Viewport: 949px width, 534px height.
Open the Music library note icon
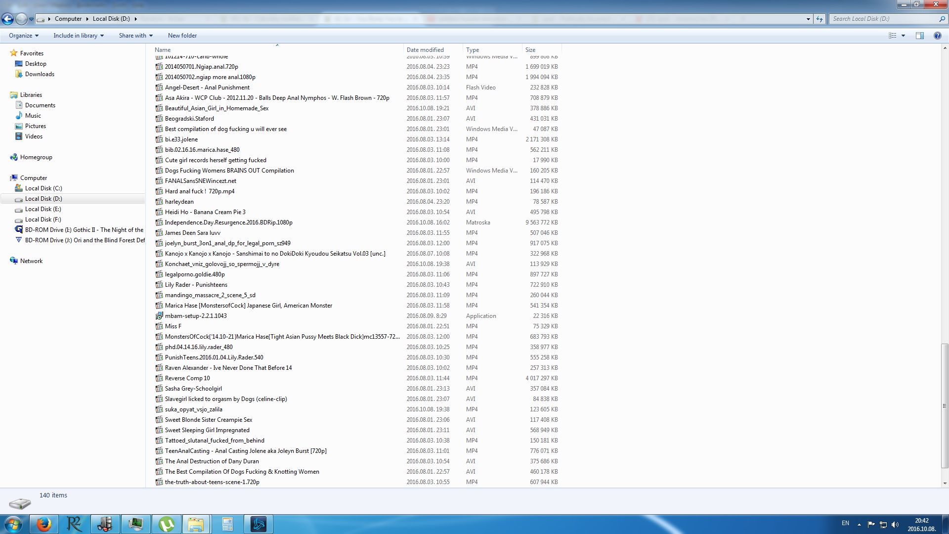(x=19, y=116)
